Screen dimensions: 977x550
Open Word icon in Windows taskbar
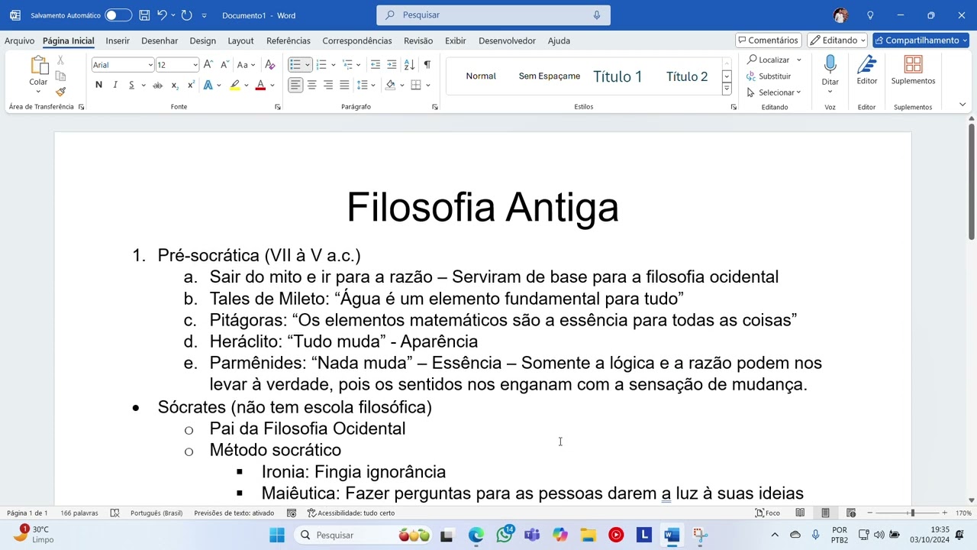click(x=672, y=535)
